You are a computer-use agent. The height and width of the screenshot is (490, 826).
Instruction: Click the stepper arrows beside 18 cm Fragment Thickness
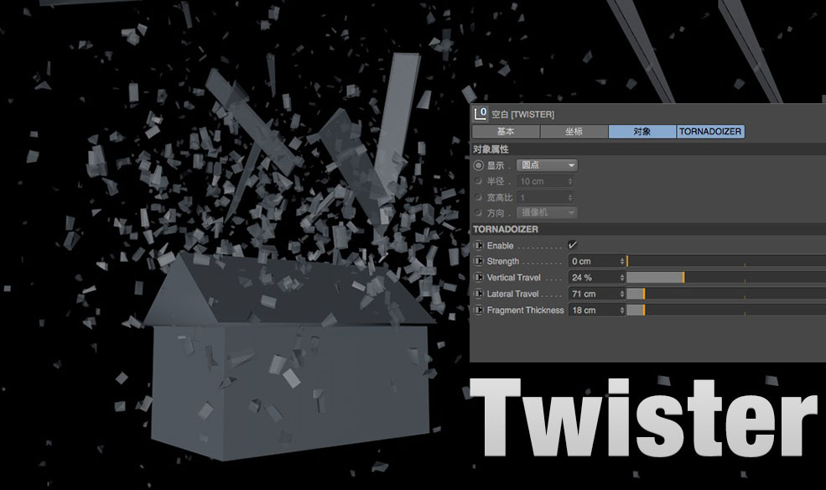point(621,310)
